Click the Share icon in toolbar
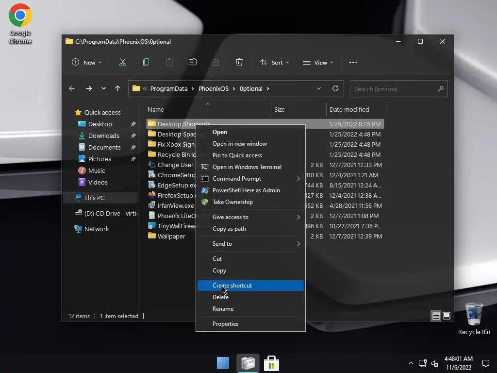 pos(216,63)
